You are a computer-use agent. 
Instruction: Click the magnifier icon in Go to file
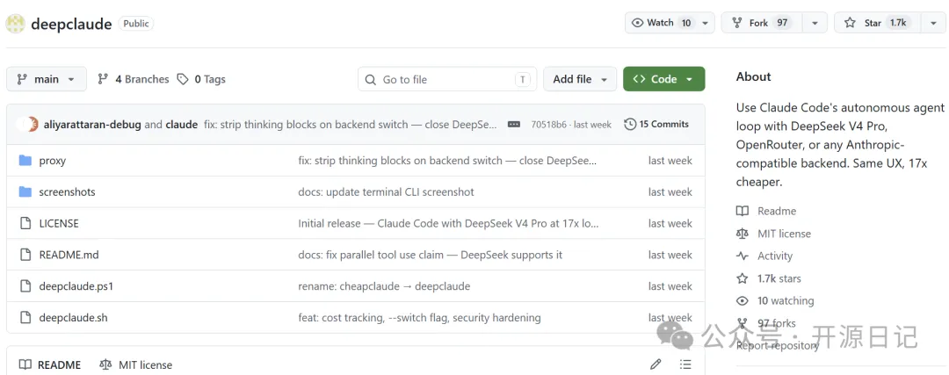371,79
